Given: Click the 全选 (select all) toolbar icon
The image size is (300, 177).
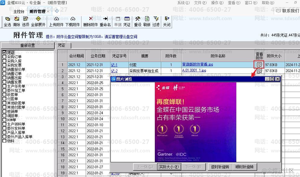Looking at the screenshot, I should [x=8, y=19].
